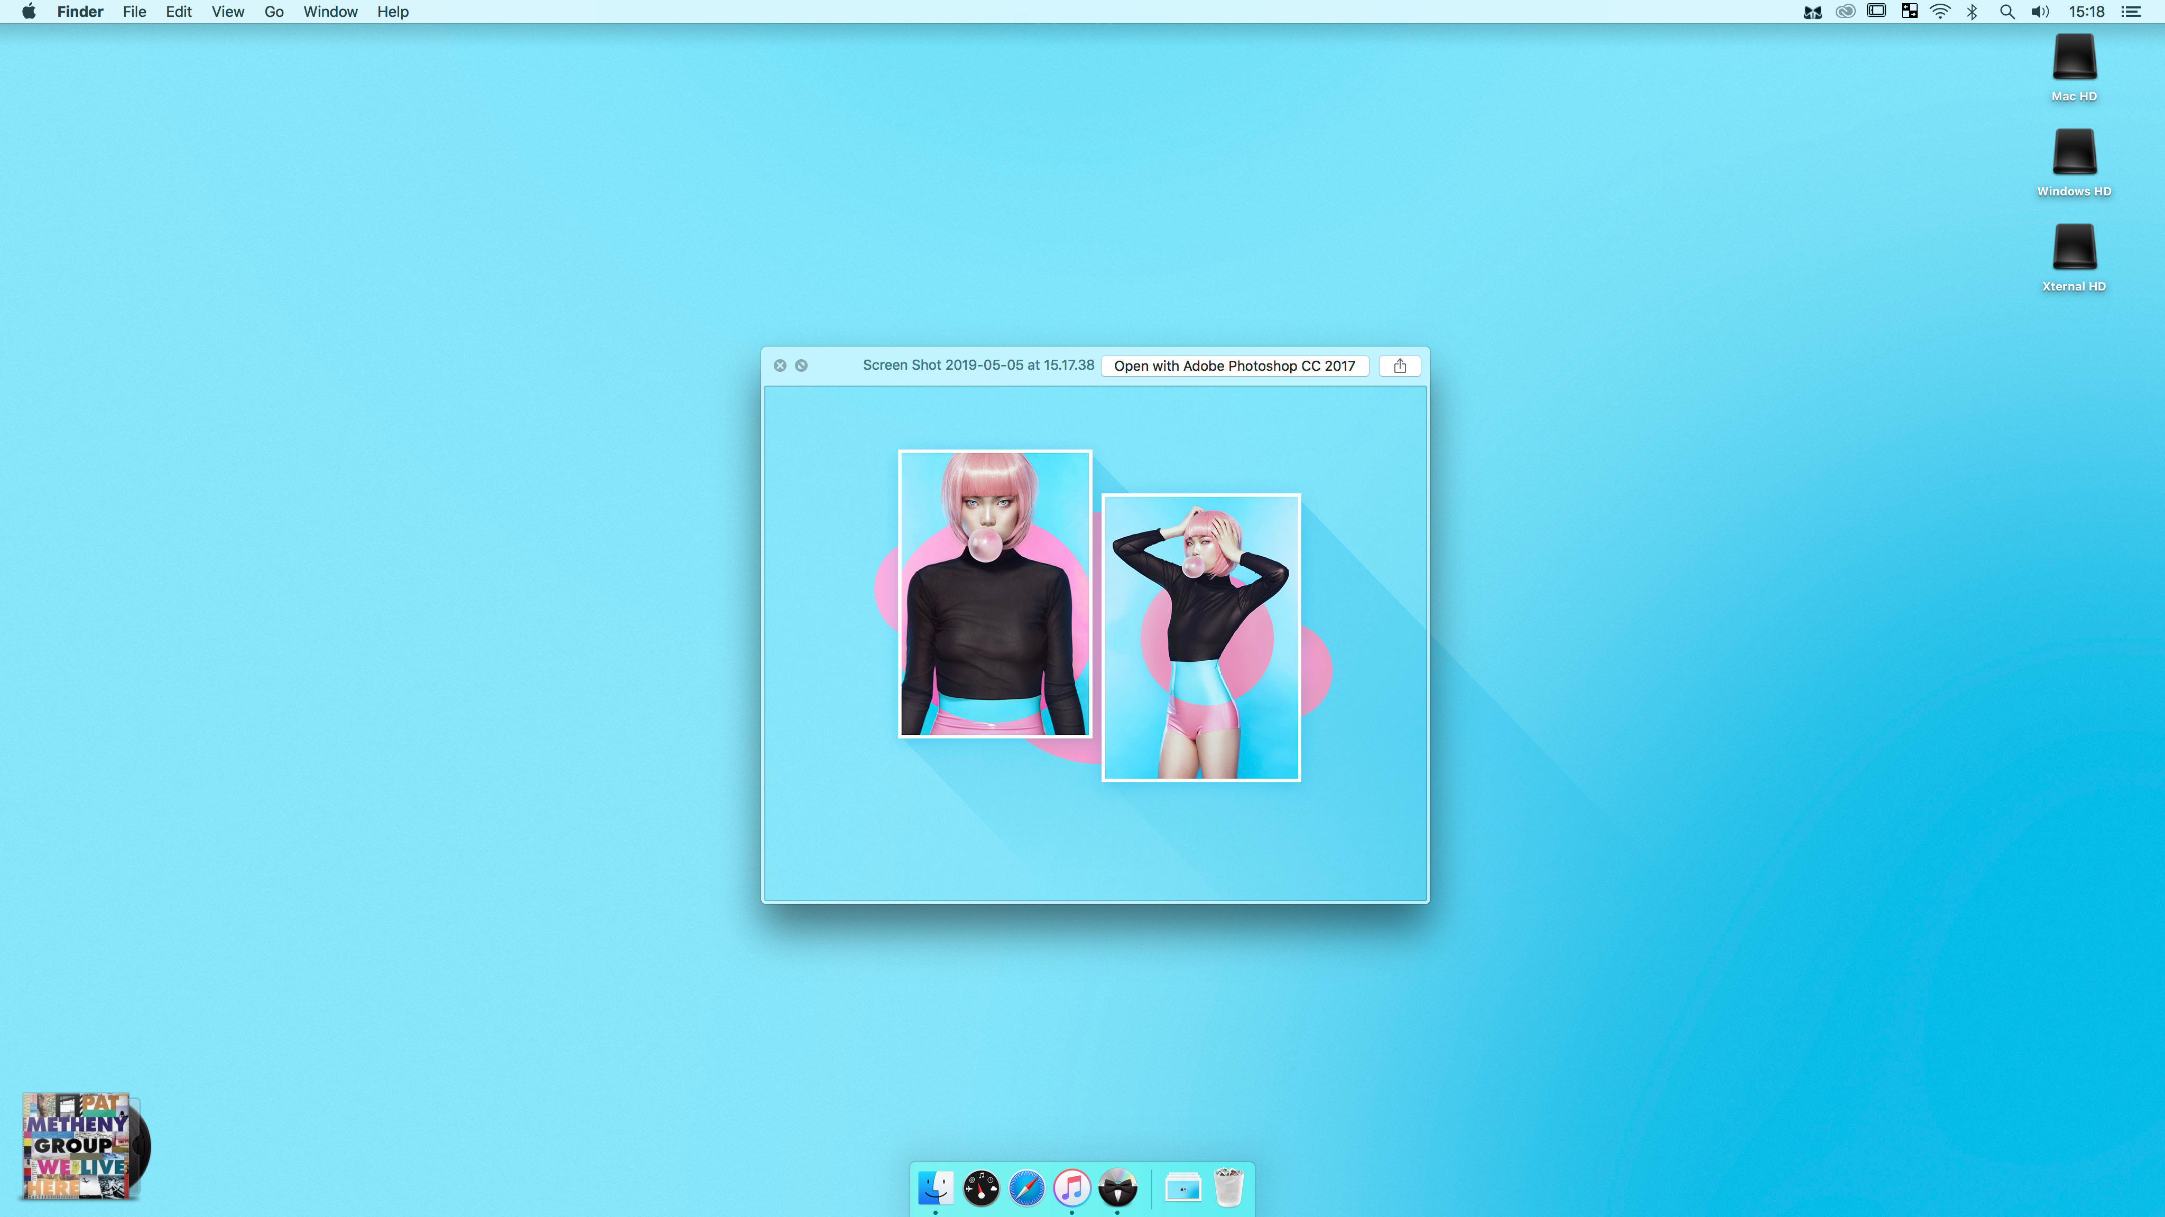The width and height of the screenshot is (2165, 1217).
Task: Click the Pat Metheny Group album artwork
Action: pos(77,1146)
